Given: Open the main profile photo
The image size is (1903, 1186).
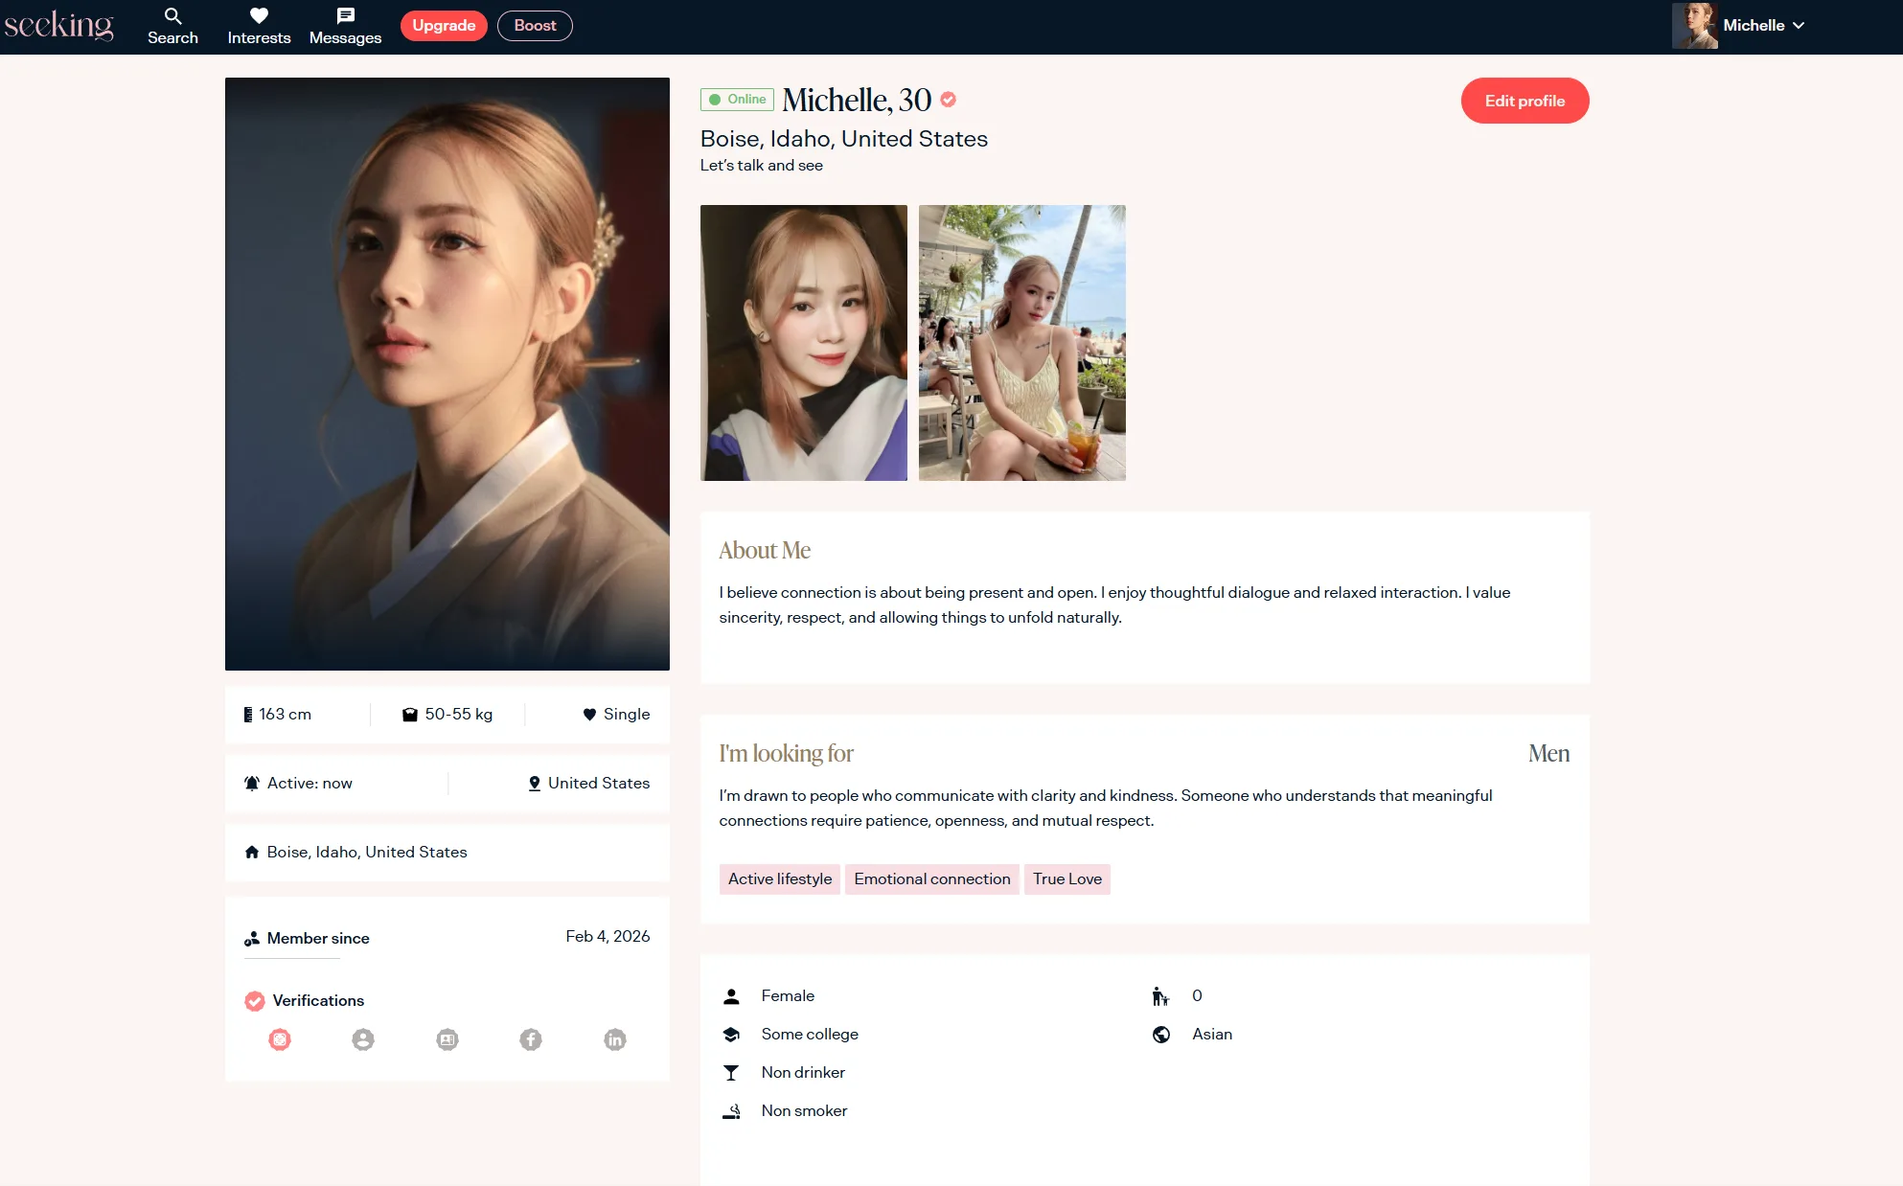Looking at the screenshot, I should tap(447, 374).
